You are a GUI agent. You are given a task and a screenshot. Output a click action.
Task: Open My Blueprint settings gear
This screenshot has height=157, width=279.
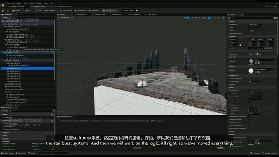point(54,111)
